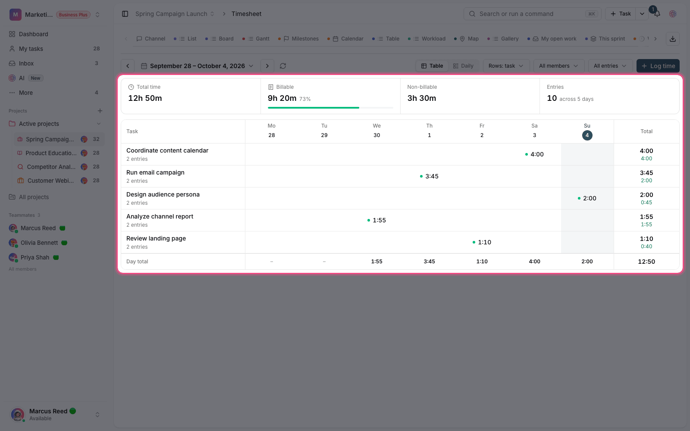Click the export download icon
690x431 pixels.
click(x=673, y=39)
